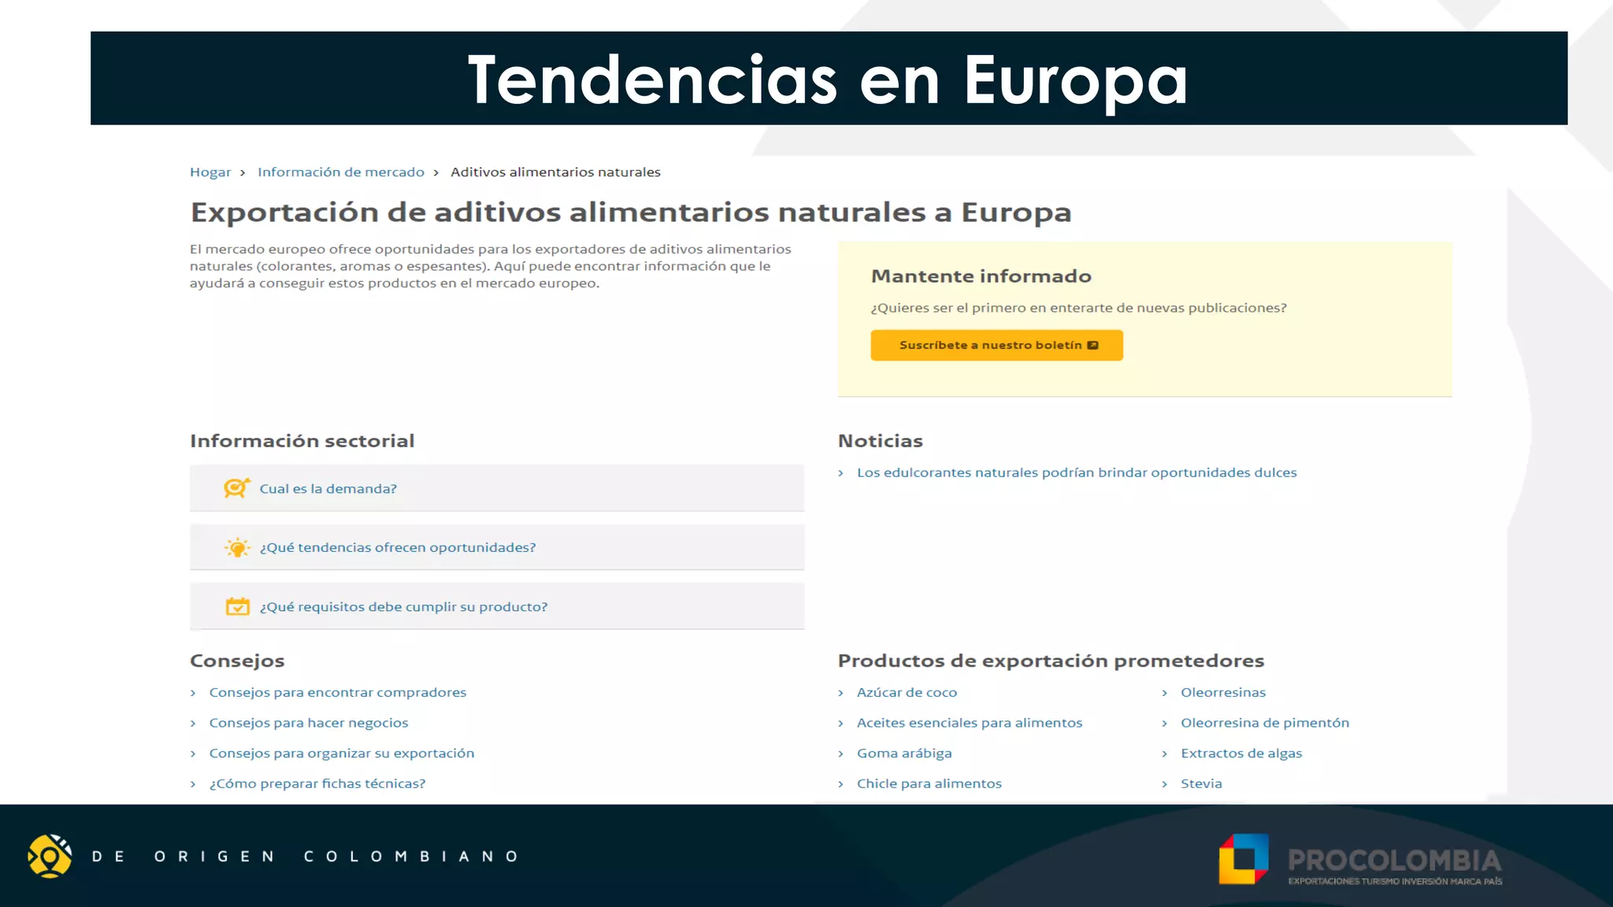Click the Exportación de aditivos alimentarios page heading
1613x907 pixels.
631,212
